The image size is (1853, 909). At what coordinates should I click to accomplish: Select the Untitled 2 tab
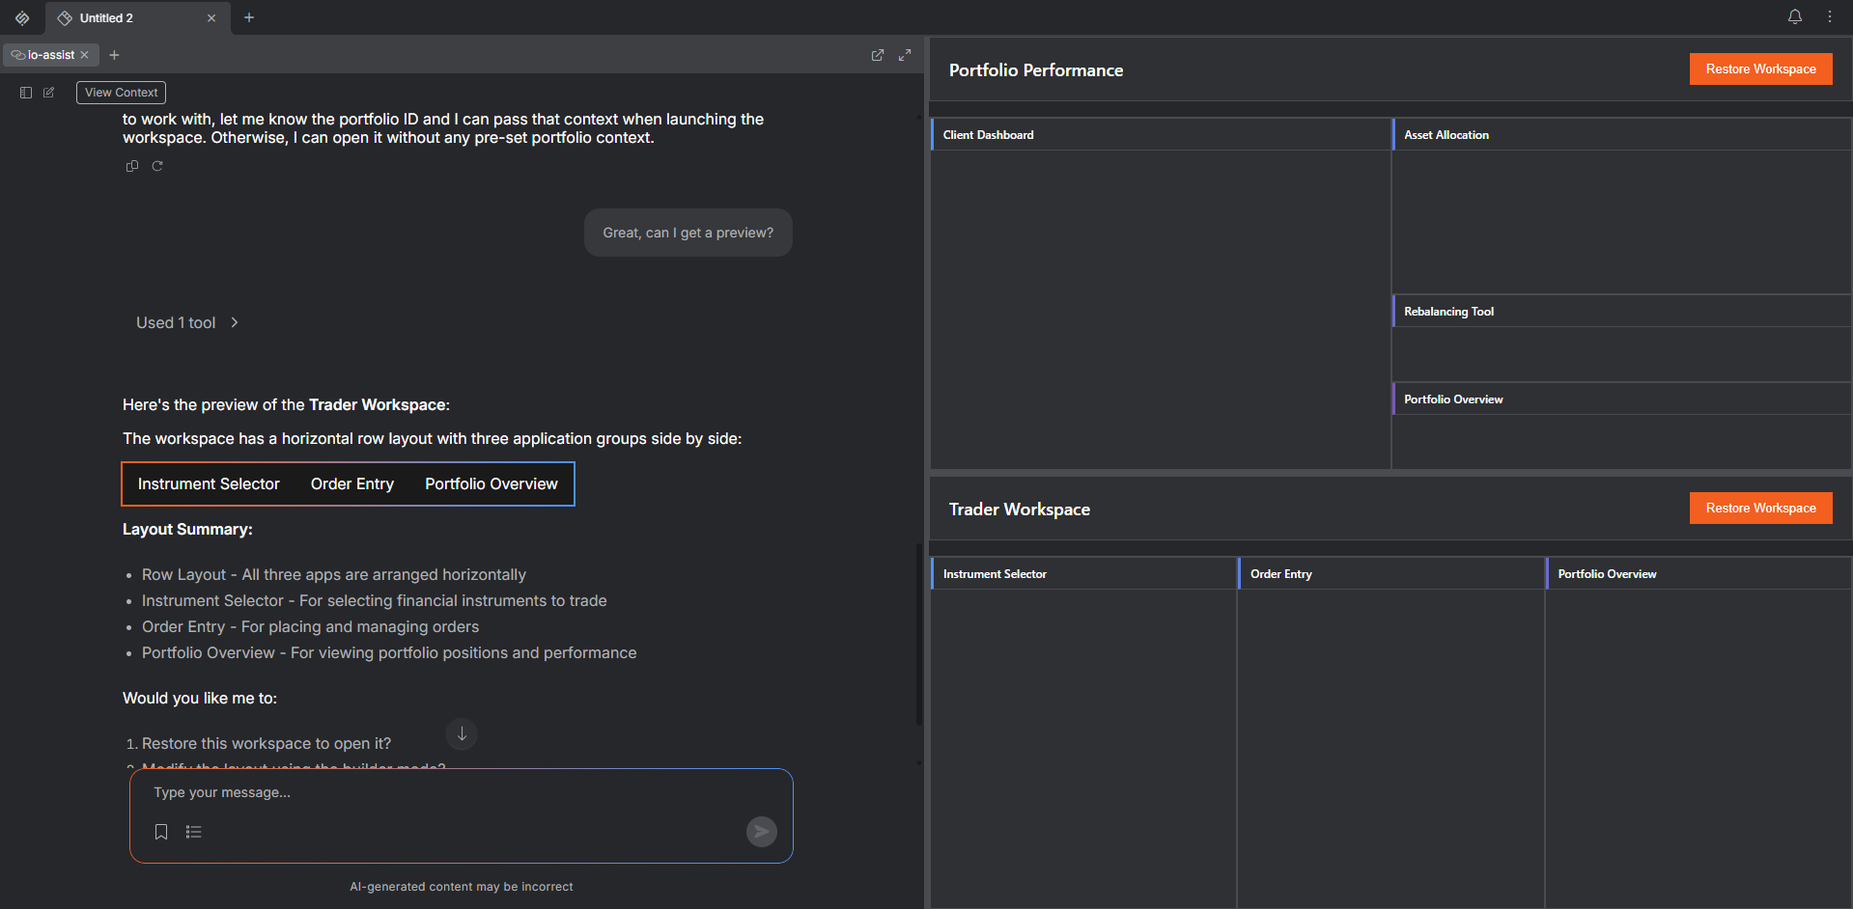(x=137, y=17)
